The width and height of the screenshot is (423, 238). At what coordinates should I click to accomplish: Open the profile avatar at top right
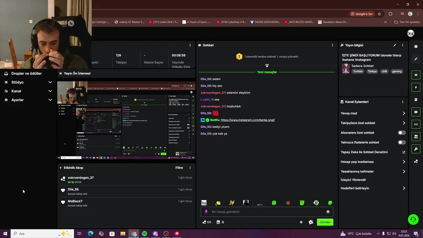point(411,33)
